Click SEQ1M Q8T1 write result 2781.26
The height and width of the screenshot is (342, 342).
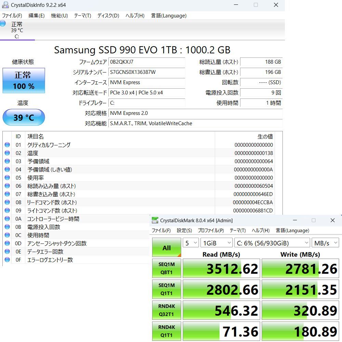pyautogui.click(x=300, y=268)
